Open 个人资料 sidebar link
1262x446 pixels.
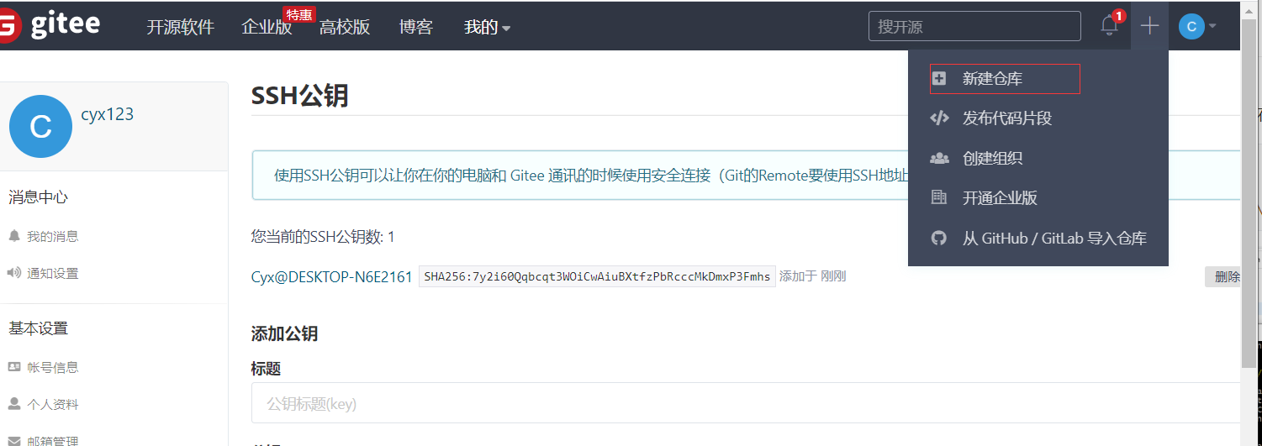pyautogui.click(x=52, y=405)
